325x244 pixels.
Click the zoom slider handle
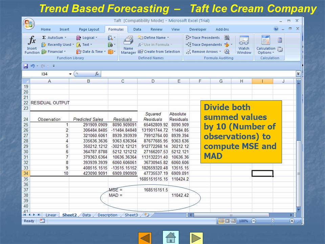(x=273, y=221)
